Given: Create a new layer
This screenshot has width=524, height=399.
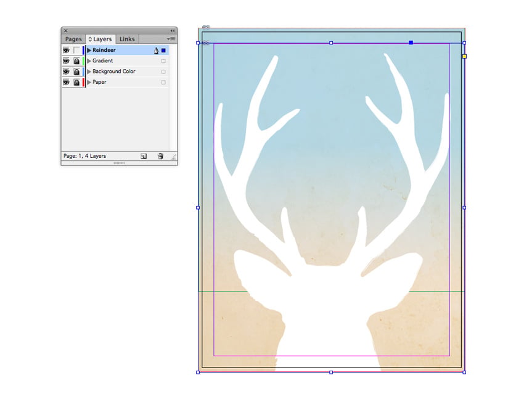Looking at the screenshot, I should point(144,156).
